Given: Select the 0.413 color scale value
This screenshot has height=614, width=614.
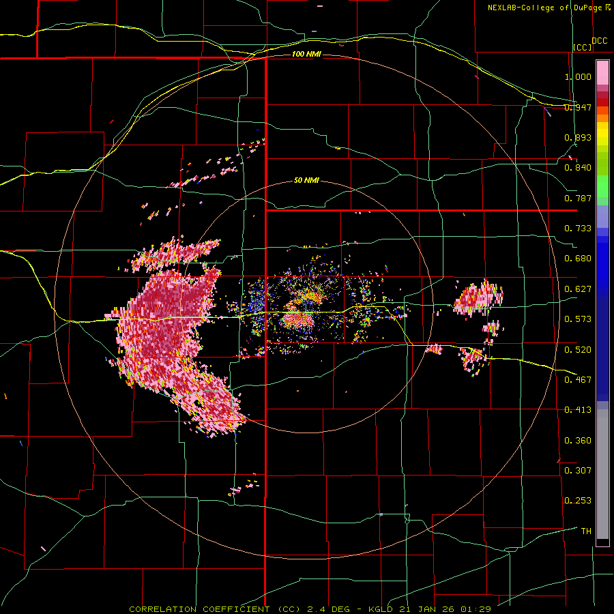Looking at the screenshot, I should [x=578, y=410].
